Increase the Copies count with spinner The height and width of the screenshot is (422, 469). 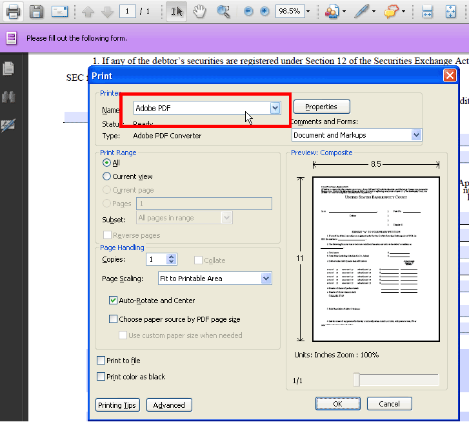pos(171,257)
